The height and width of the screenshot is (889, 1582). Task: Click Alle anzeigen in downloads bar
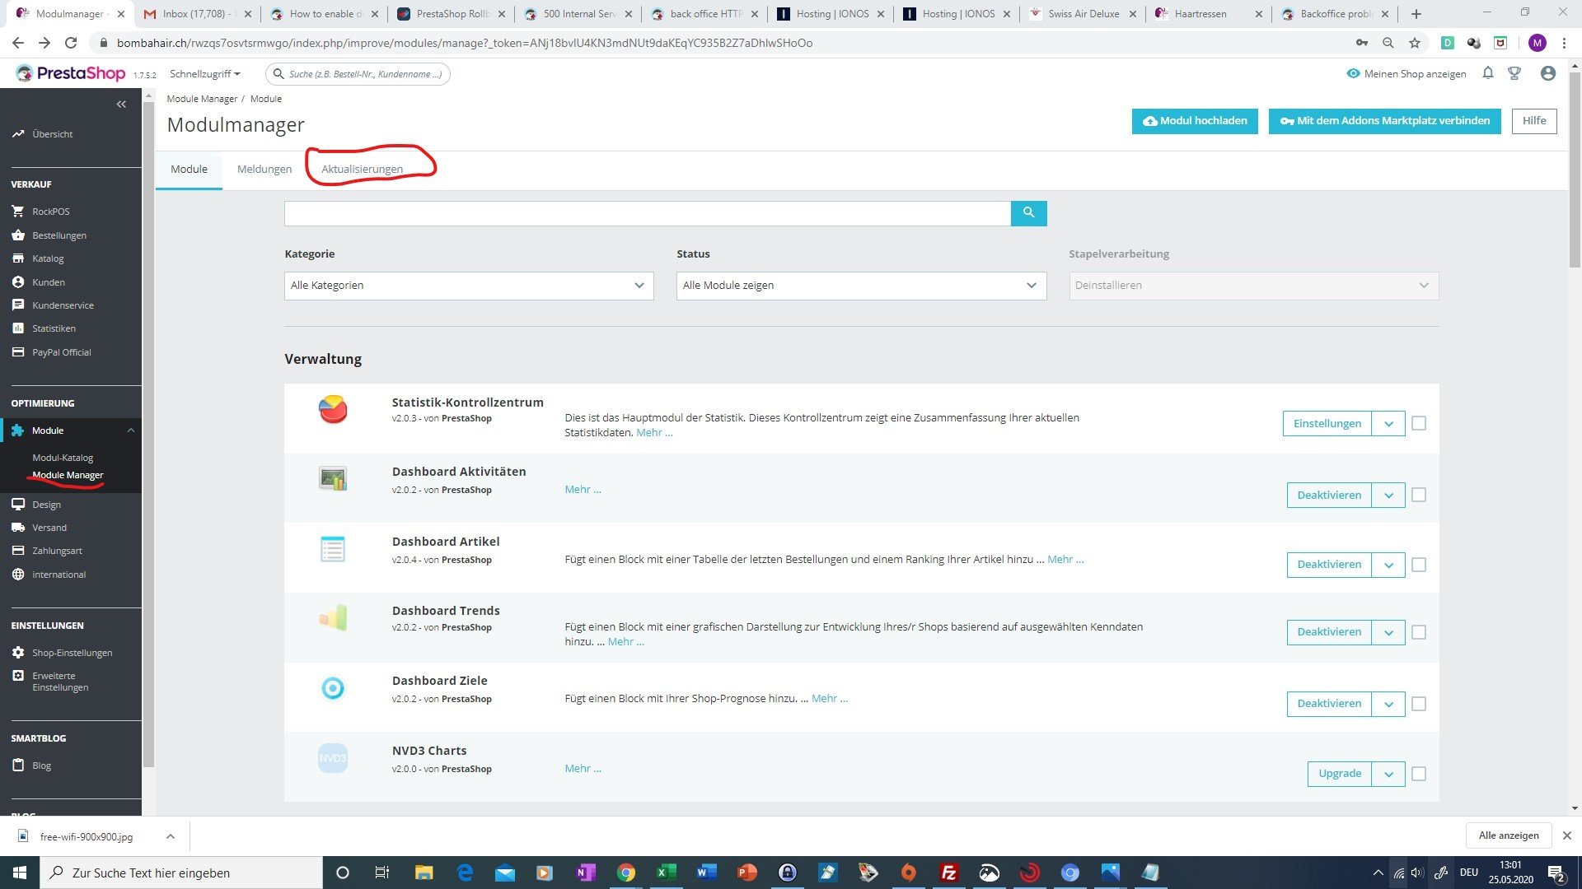pos(1509,835)
